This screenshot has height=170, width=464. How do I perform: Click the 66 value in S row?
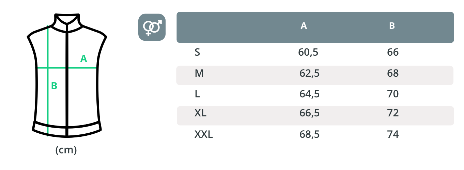[x=393, y=53]
